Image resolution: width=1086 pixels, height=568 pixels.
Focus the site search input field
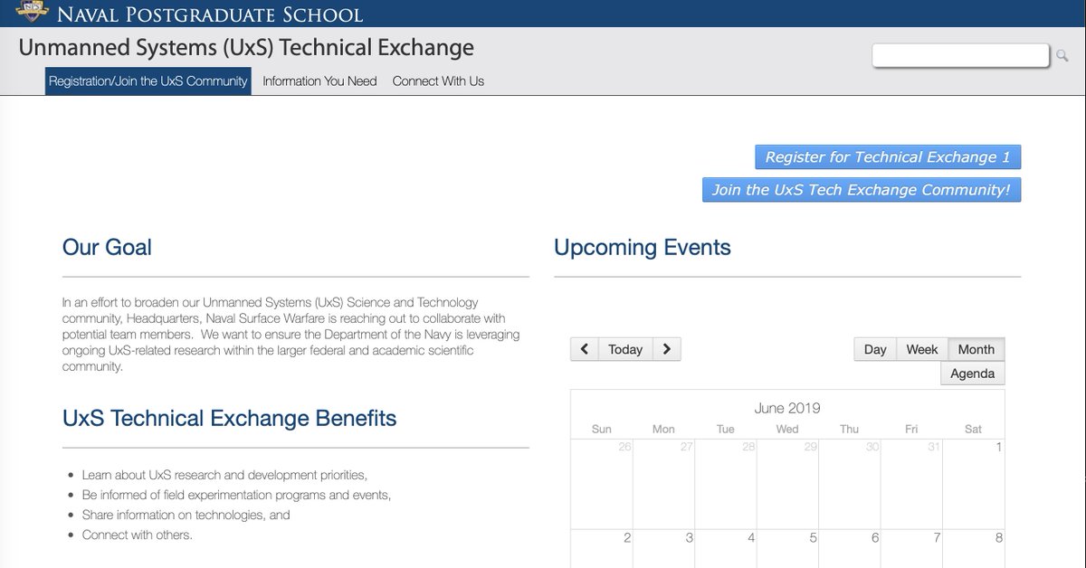[960, 55]
